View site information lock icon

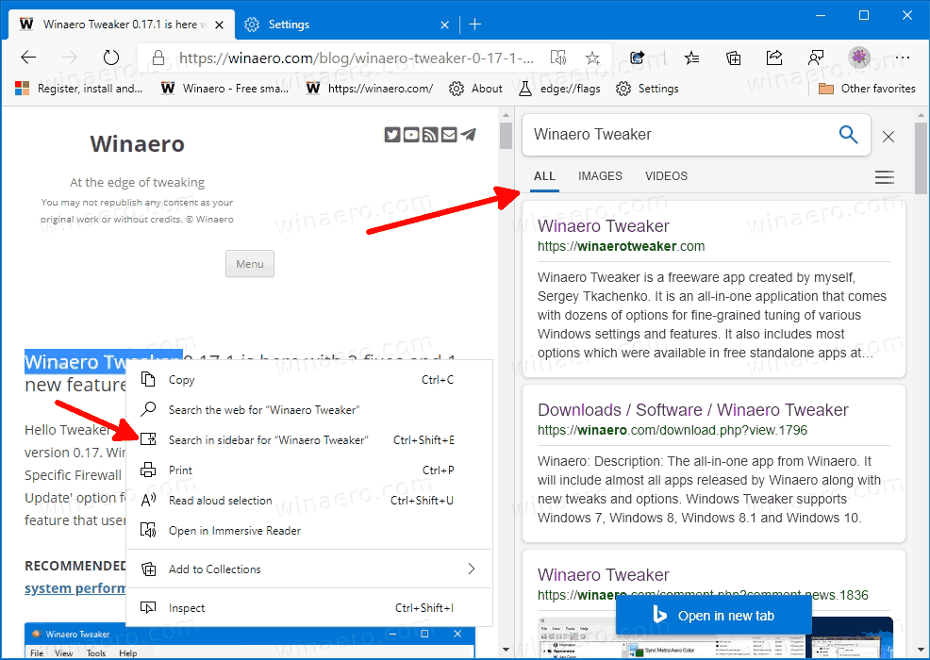[158, 58]
